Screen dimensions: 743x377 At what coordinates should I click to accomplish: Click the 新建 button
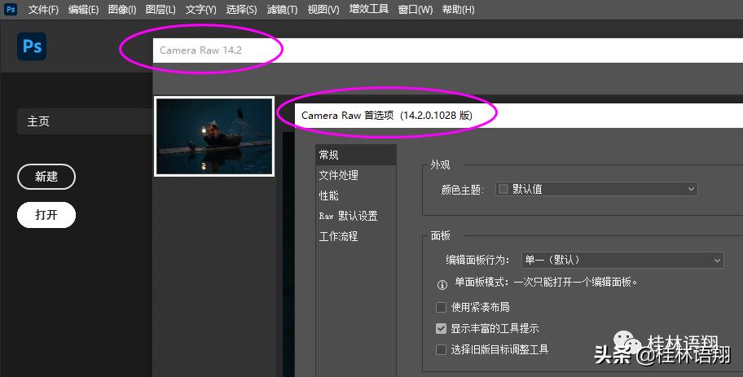pyautogui.click(x=46, y=177)
